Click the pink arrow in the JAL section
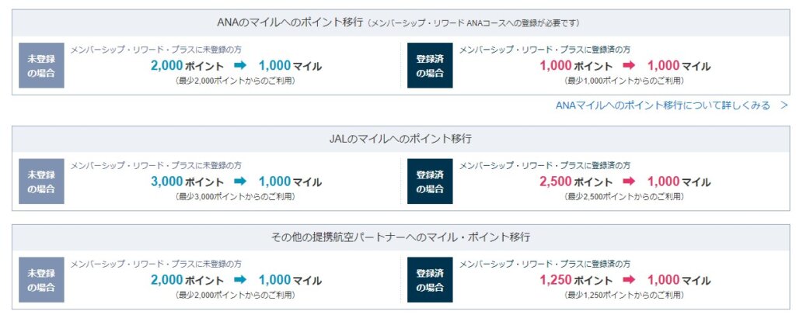 (629, 181)
